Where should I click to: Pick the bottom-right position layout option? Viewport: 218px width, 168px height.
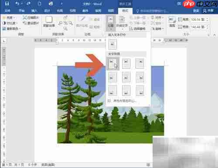pyautogui.click(x=140, y=91)
